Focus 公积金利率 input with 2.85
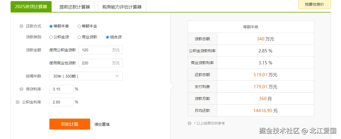This screenshot has height=139, width=341. pos(62,102)
